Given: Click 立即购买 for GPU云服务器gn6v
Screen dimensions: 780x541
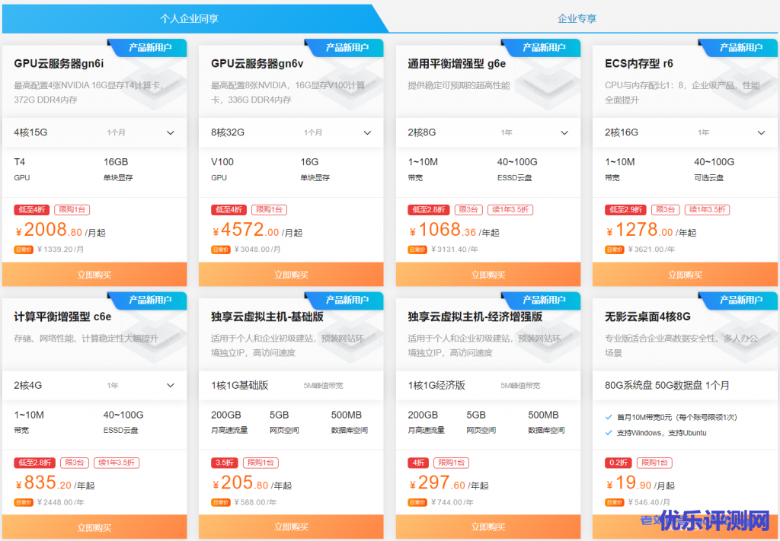Looking at the screenshot, I should 291,275.
